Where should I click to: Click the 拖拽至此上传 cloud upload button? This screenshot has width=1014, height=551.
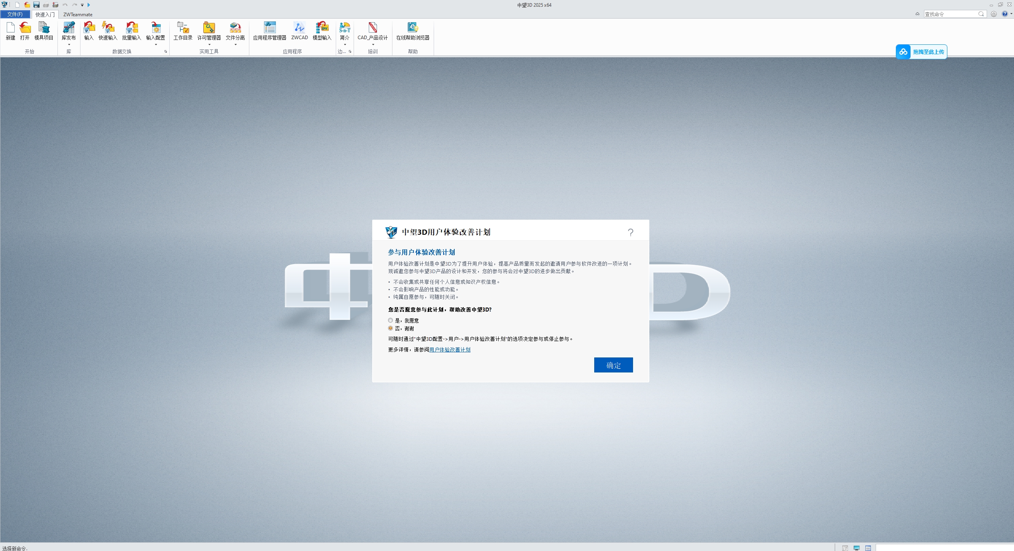point(921,52)
